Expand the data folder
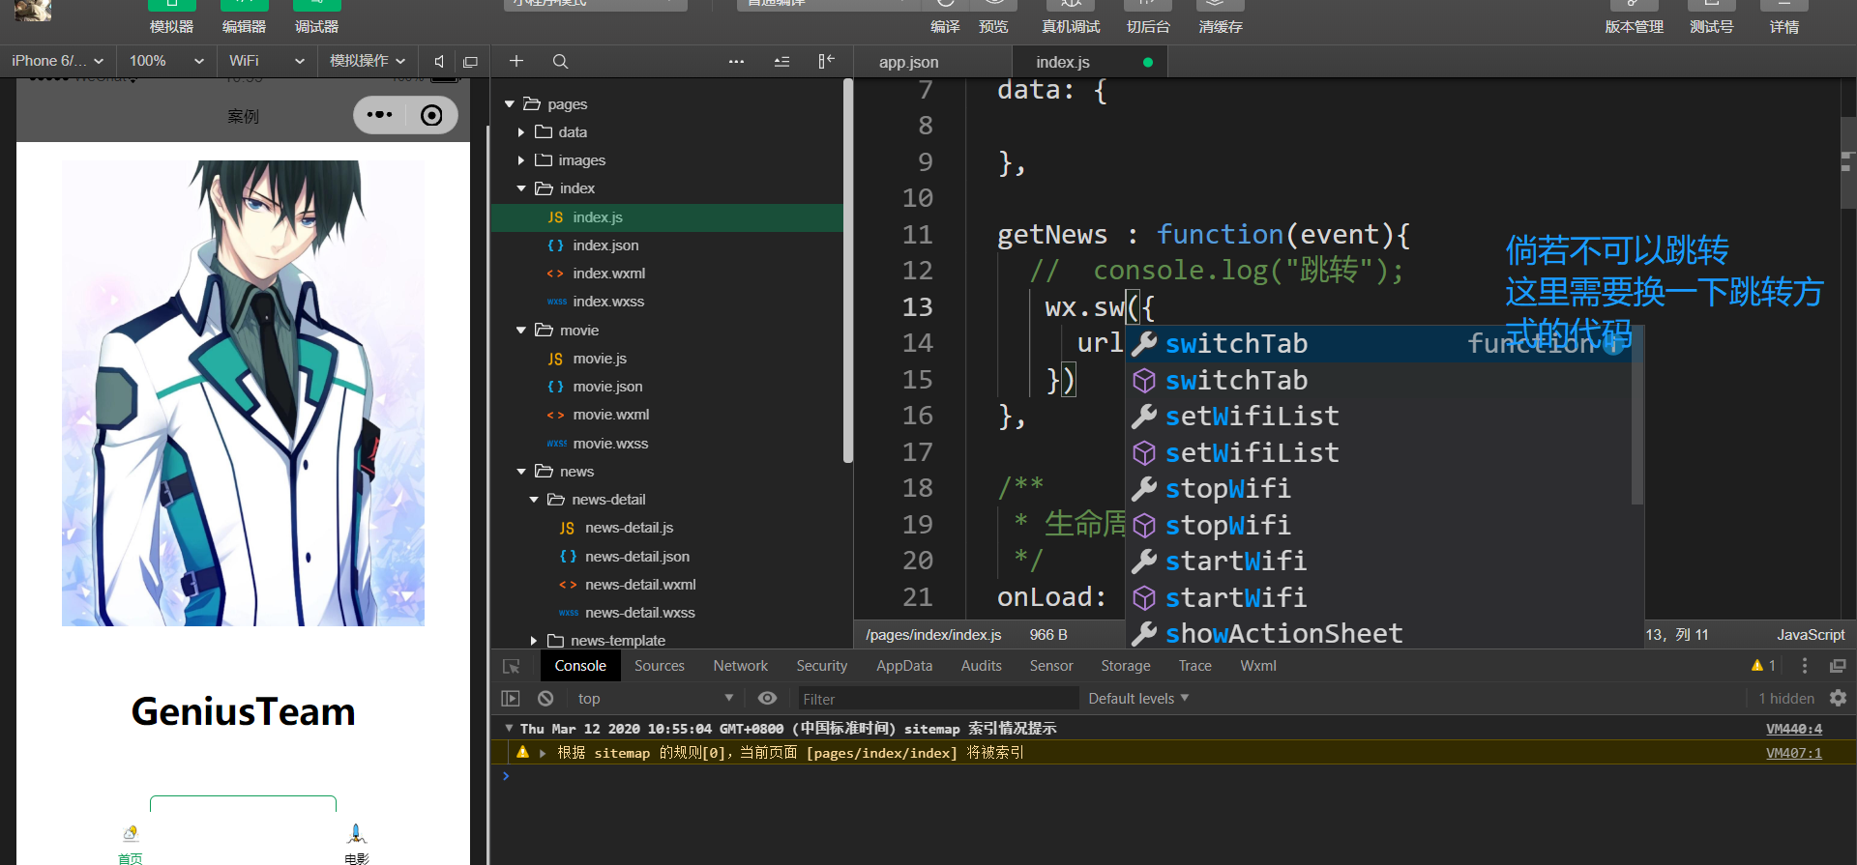This screenshot has height=865, width=1857. [521, 132]
